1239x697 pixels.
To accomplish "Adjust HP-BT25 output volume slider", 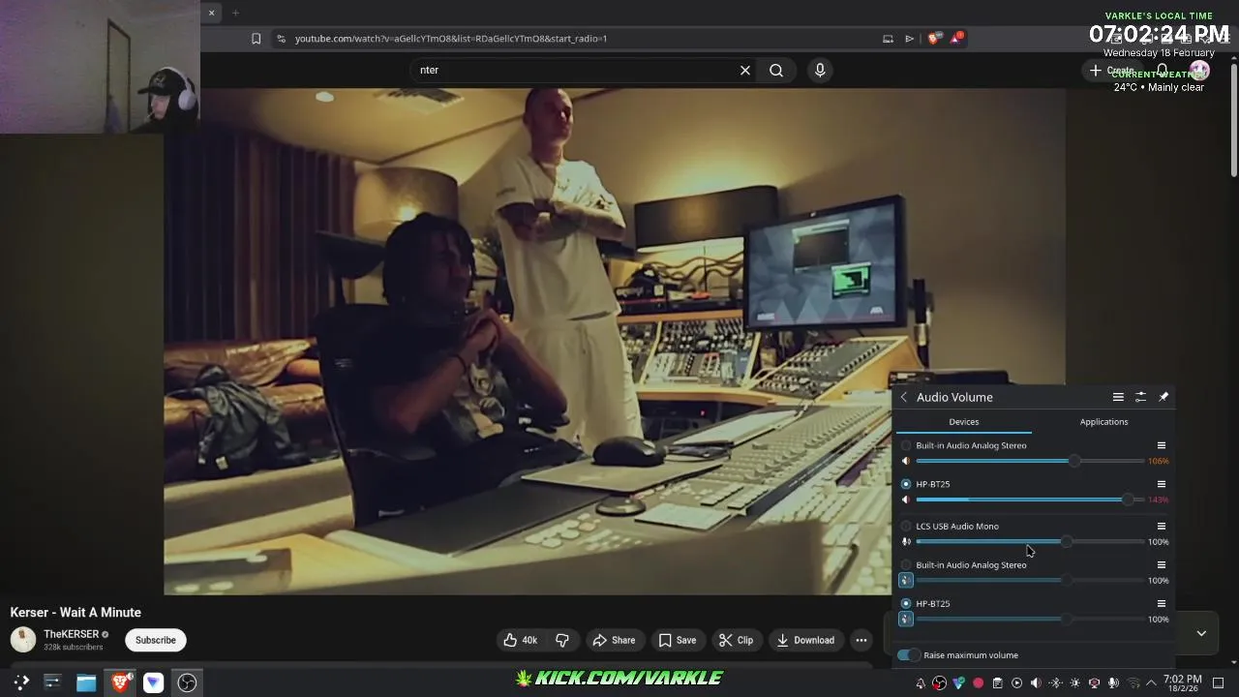I will [x=1030, y=500].
